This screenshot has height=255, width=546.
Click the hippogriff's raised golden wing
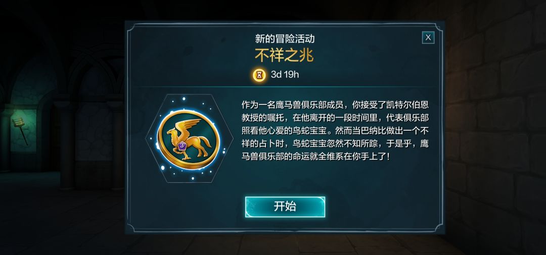pos(190,126)
